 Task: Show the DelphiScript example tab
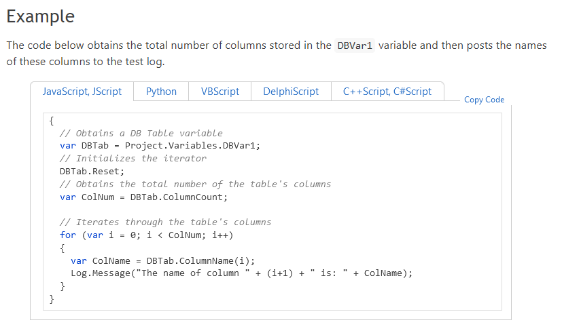[291, 92]
